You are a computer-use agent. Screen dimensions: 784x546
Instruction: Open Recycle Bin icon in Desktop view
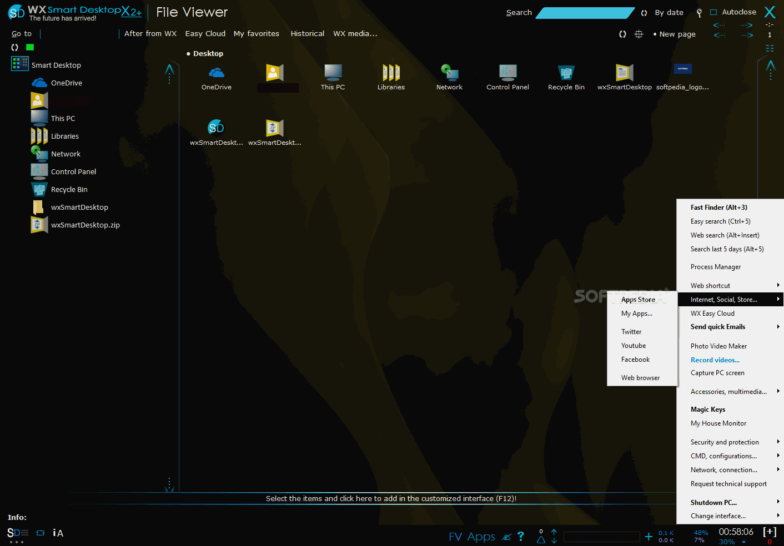pyautogui.click(x=566, y=73)
